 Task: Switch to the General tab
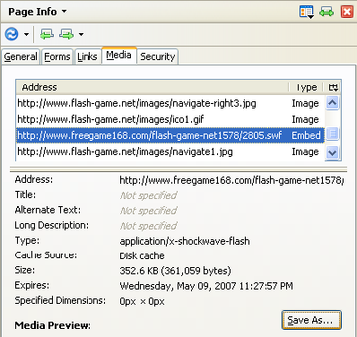pos(21,56)
